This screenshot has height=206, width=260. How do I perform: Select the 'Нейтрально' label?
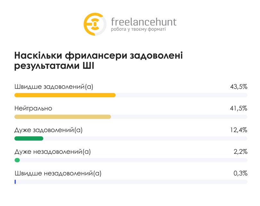tap(33, 108)
